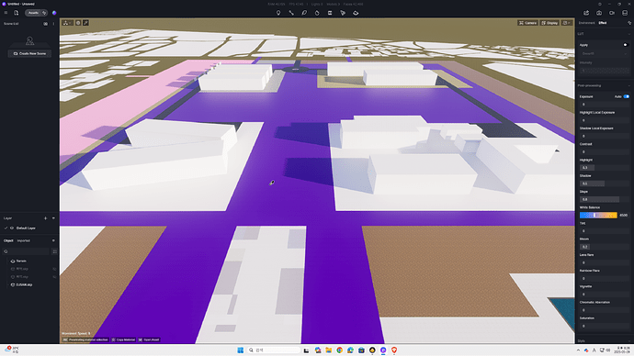634x356 pixels.
Task: Click the eyedropper material picker in viewport
Action: pos(85,23)
